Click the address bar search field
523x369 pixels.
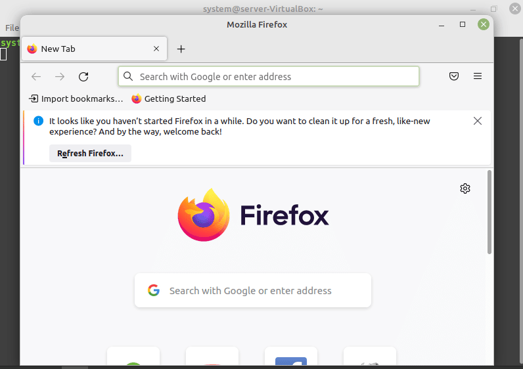269,76
